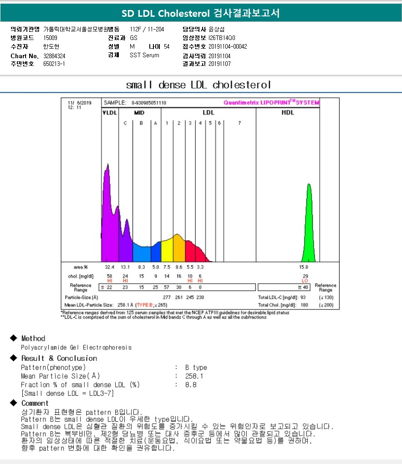The width and height of the screenshot is (402, 464).
Task: Click HDL reference range ≥ 40
Action: point(303,287)
